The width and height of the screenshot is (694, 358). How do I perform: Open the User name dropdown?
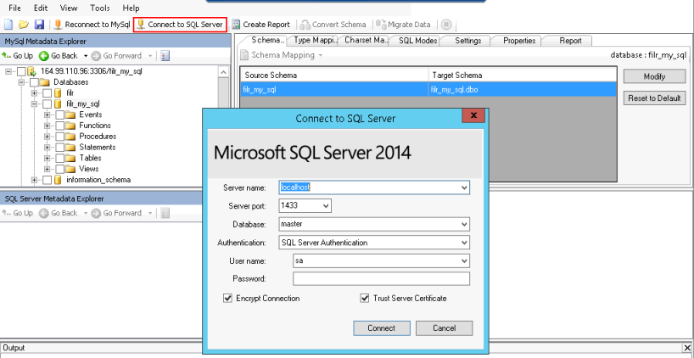click(464, 261)
